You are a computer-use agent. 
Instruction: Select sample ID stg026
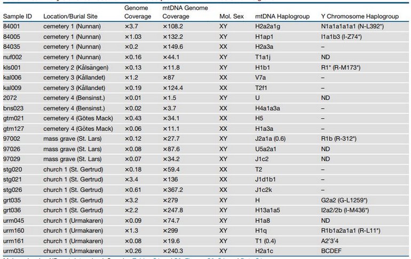13,190
